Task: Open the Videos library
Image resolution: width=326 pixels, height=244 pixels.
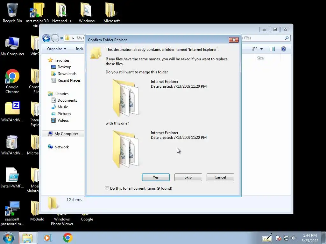Action: (x=63, y=120)
